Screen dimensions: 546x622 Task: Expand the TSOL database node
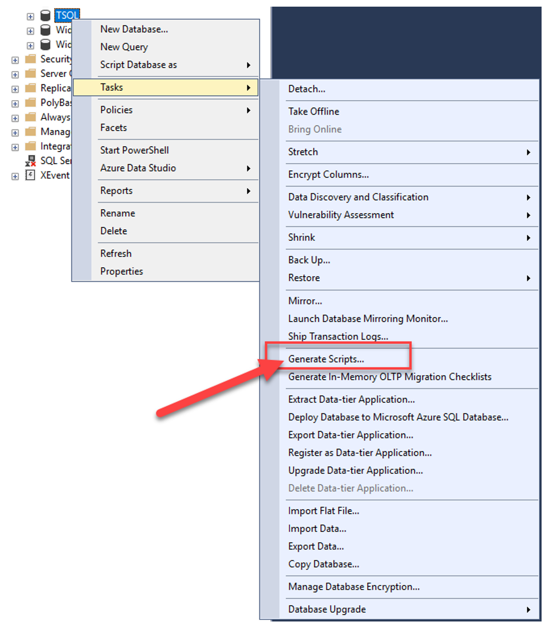tap(30, 16)
